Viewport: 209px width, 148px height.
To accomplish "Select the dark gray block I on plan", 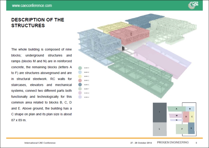I will [x=160, y=112].
